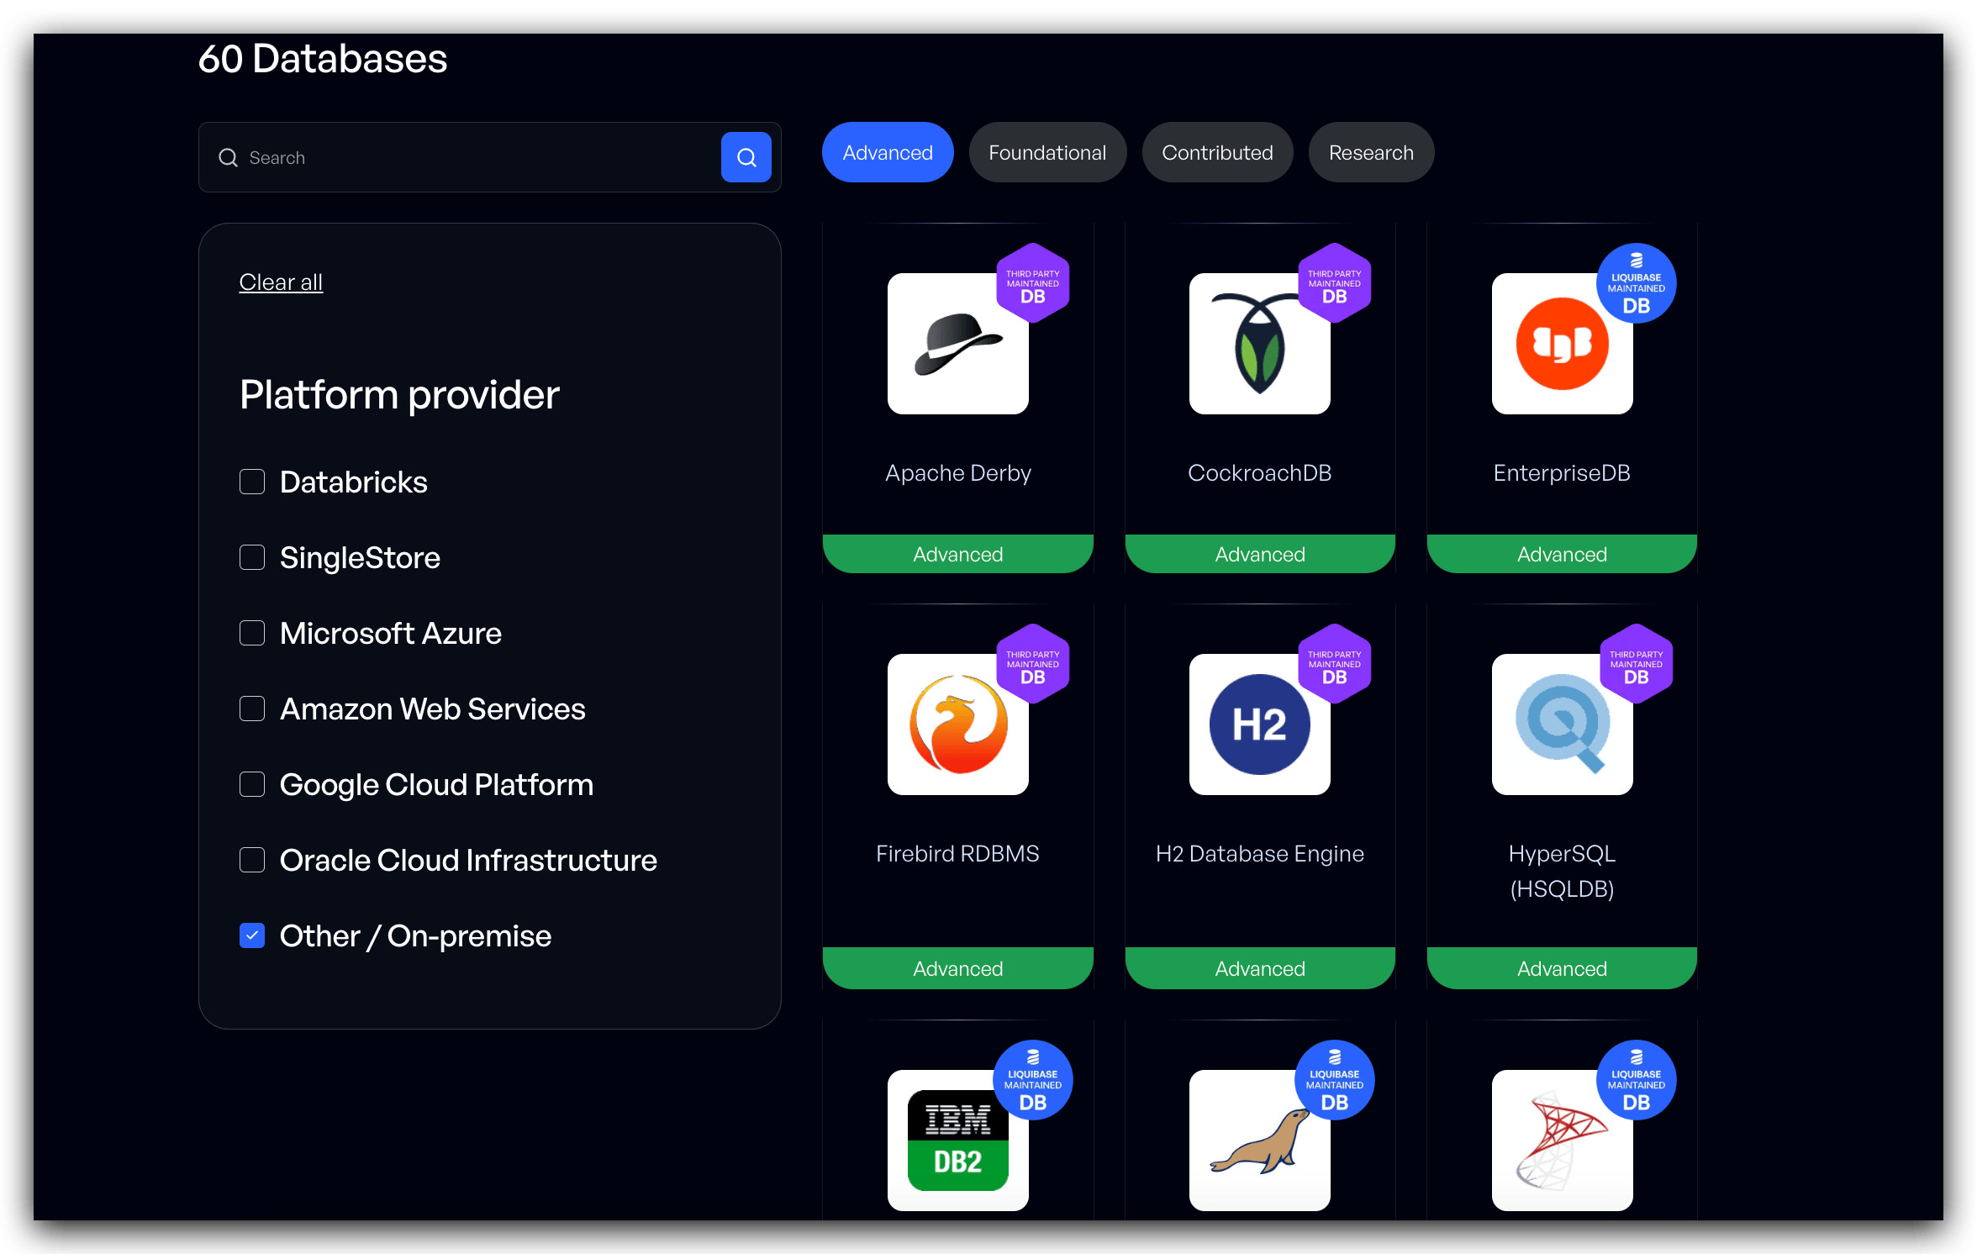Open the H2 Database Engine logo

coord(1259,724)
